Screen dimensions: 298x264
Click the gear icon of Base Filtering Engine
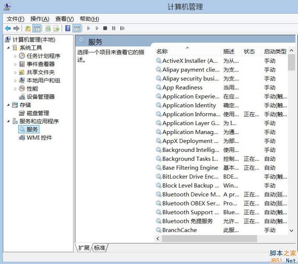click(159, 168)
